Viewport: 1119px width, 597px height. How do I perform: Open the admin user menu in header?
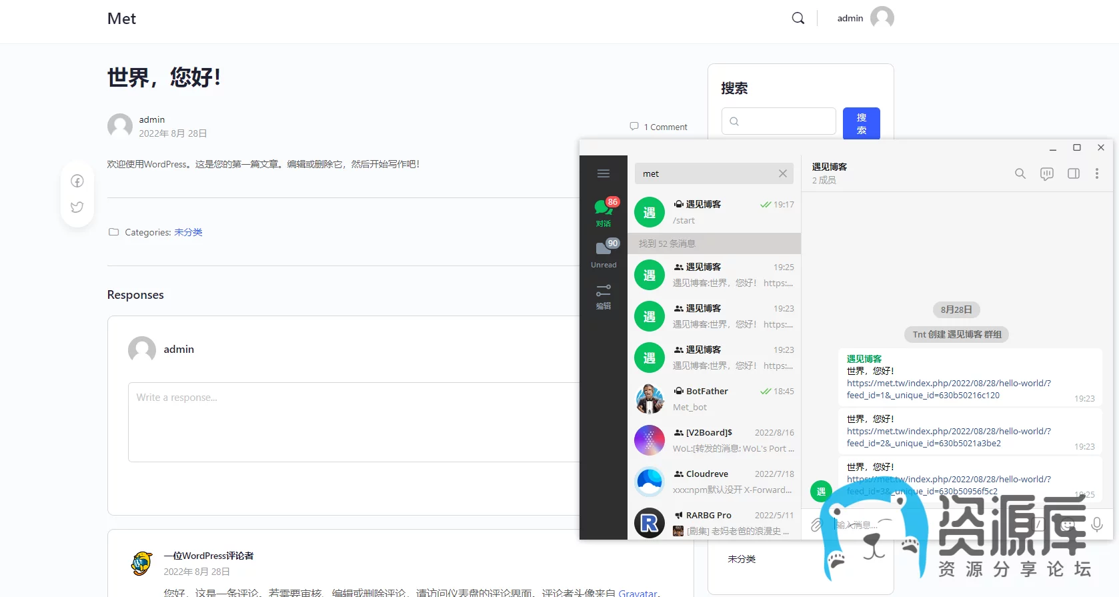pyautogui.click(x=864, y=18)
